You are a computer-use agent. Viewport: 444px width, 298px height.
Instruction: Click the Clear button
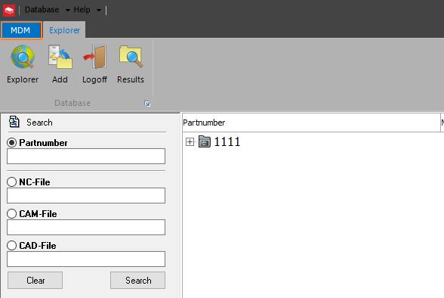(35, 281)
